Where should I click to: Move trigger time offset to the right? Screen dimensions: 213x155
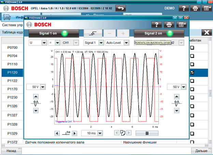click(75, 133)
